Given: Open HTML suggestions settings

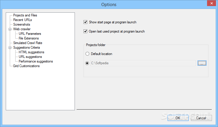Looking at the screenshot, I should click(x=31, y=52).
